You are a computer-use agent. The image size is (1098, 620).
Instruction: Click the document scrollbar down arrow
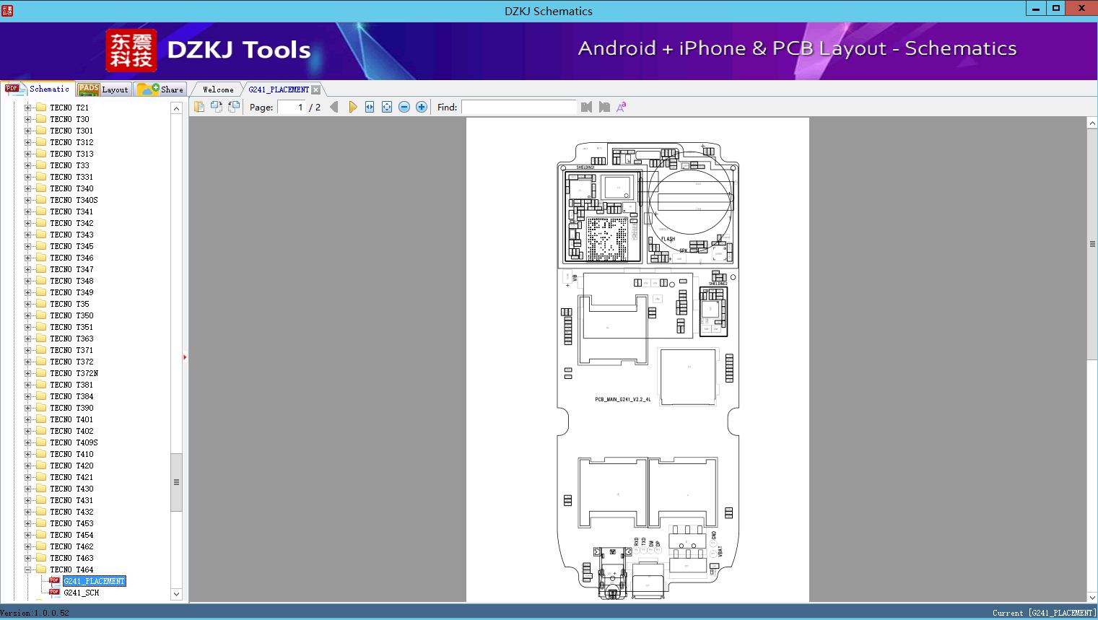coord(1092,597)
